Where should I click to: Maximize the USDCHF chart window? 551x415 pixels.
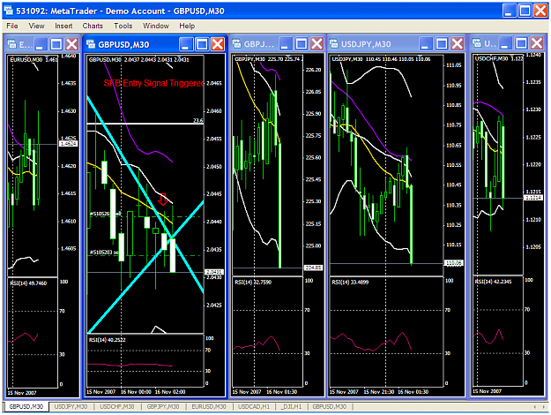click(x=521, y=43)
